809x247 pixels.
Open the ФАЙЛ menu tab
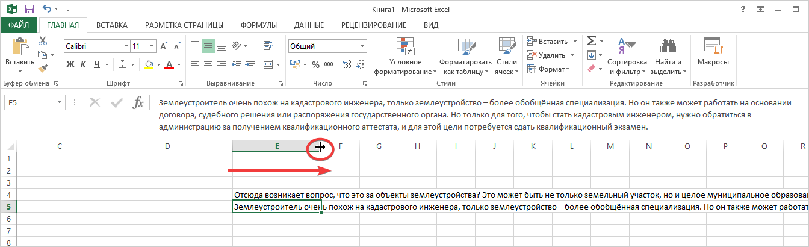click(x=19, y=25)
